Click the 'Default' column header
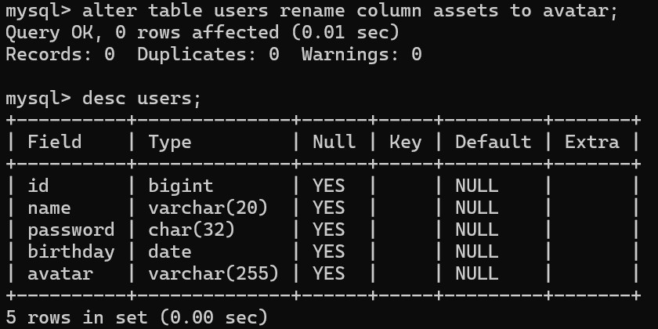This screenshot has width=658, height=329. pos(493,142)
